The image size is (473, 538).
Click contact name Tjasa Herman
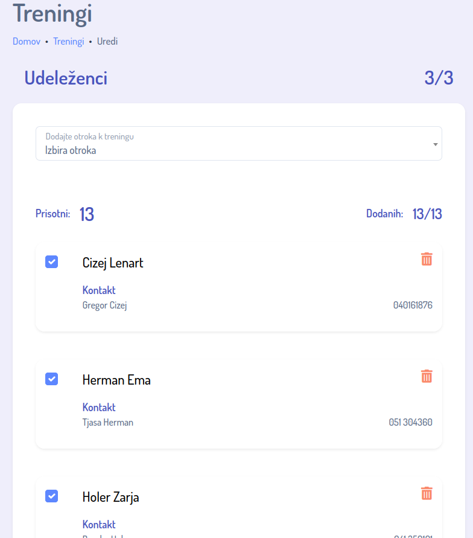tap(107, 423)
